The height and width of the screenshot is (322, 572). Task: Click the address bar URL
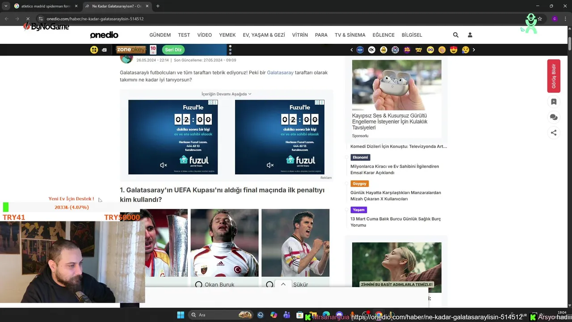[95, 19]
